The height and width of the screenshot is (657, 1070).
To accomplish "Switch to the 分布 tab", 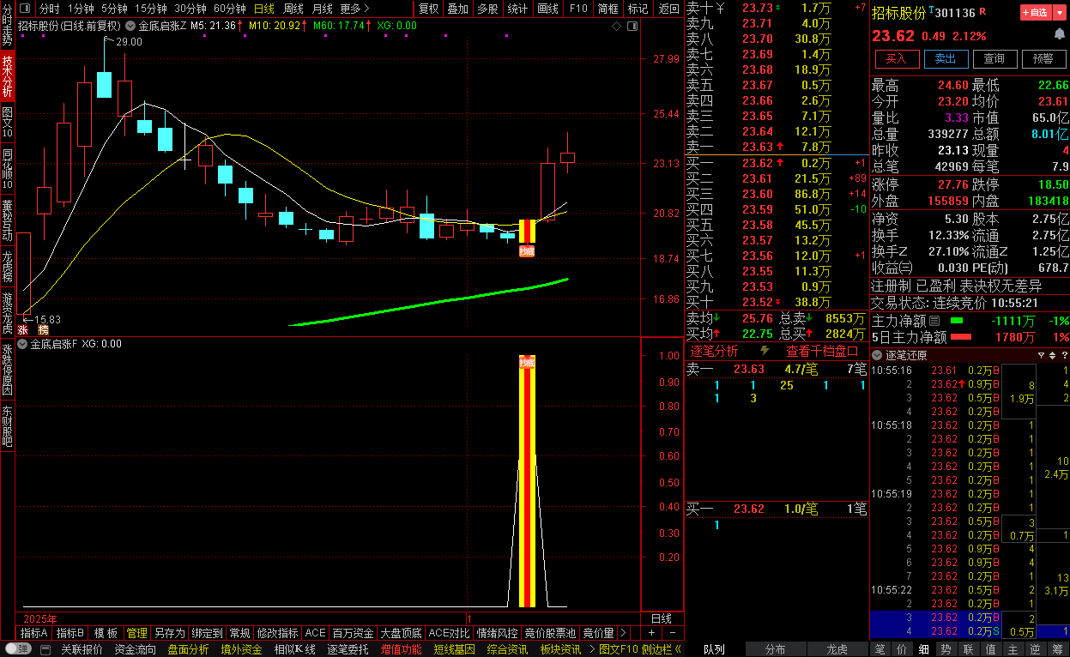I will (x=775, y=649).
